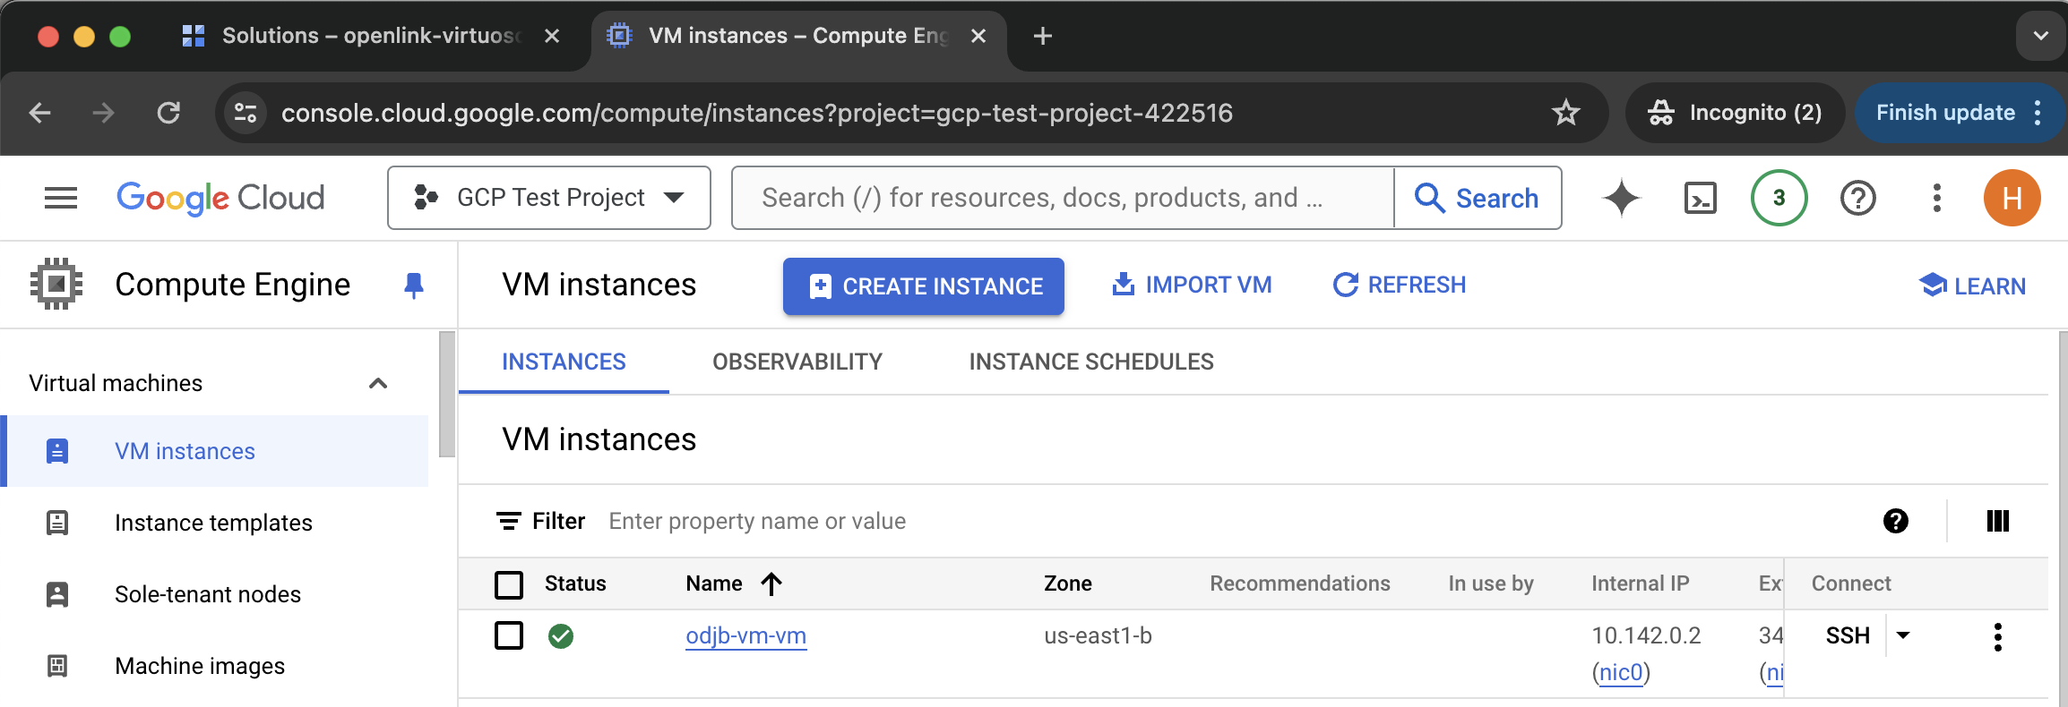Pin Compute Engine with the pin icon
2068x707 pixels.
(x=413, y=285)
